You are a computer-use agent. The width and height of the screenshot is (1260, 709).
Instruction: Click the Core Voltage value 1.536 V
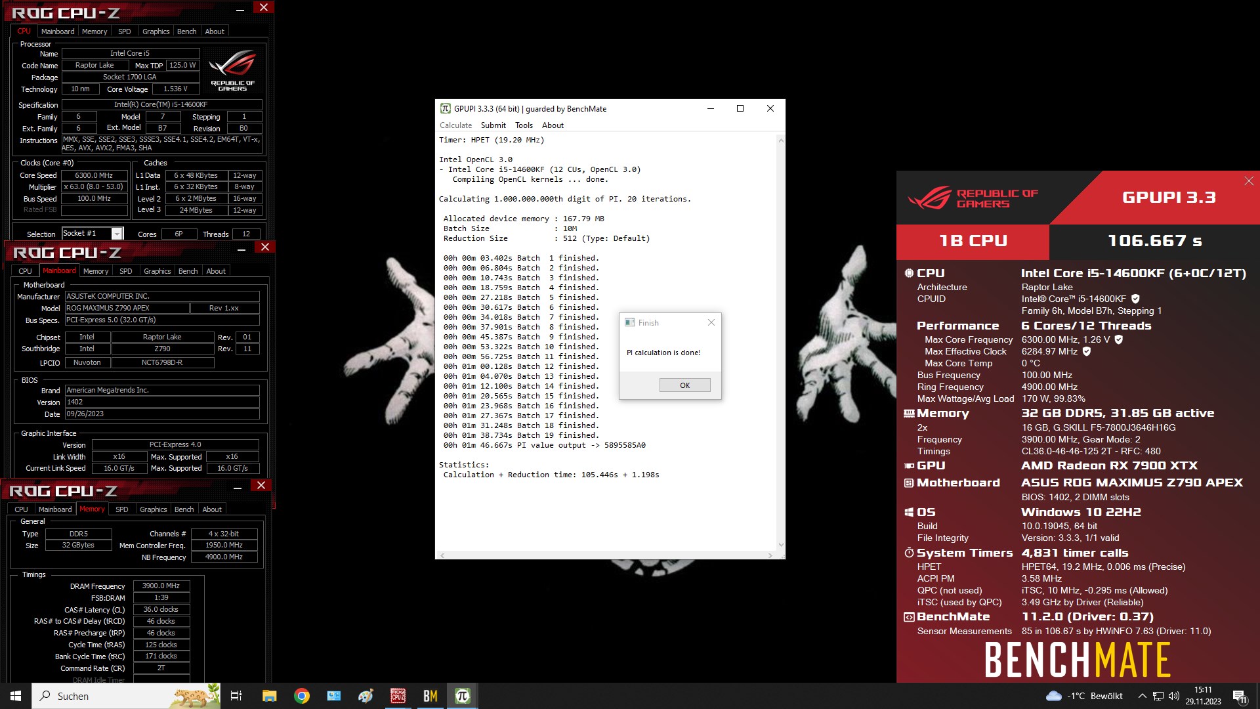pos(175,89)
